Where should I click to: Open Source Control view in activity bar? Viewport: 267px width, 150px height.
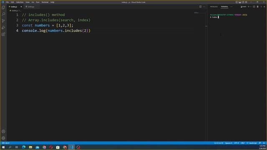pyautogui.click(x=3, y=21)
